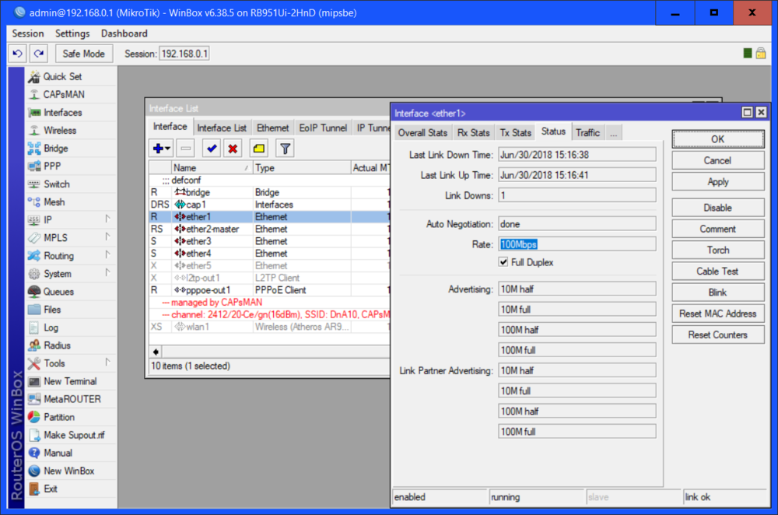Click the yellow comment note button
778x515 pixels.
[258, 149]
